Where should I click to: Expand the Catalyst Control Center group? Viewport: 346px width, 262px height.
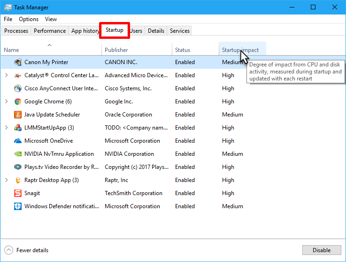[7, 75]
